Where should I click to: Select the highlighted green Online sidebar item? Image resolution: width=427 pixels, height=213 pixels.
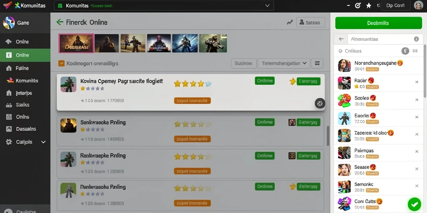(25, 55)
